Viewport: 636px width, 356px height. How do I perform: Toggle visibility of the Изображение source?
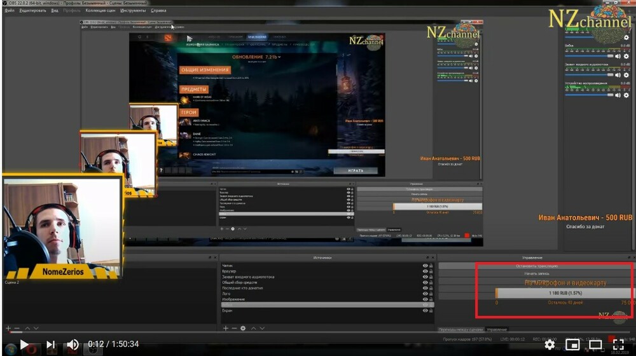(x=425, y=299)
